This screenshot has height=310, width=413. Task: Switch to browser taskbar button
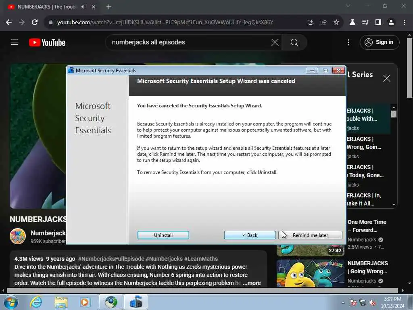(111, 302)
